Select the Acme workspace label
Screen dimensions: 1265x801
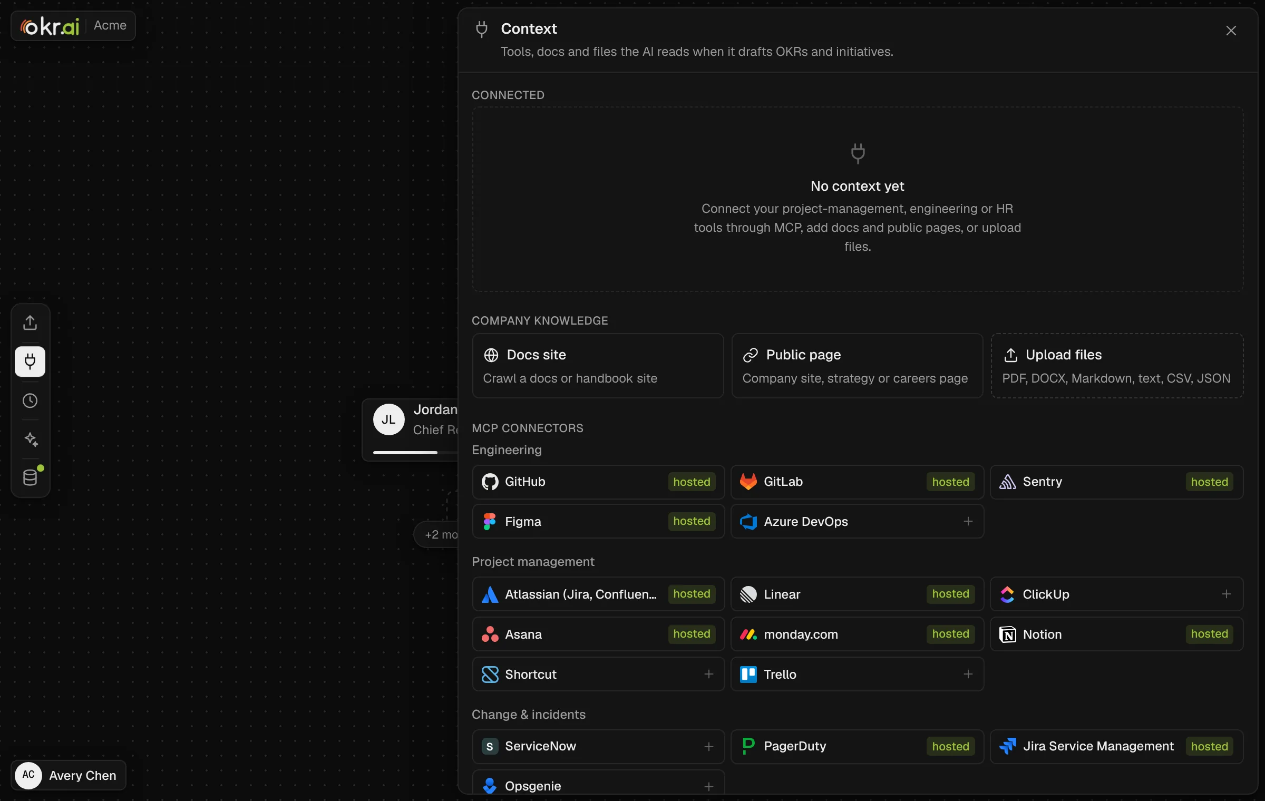coord(110,25)
